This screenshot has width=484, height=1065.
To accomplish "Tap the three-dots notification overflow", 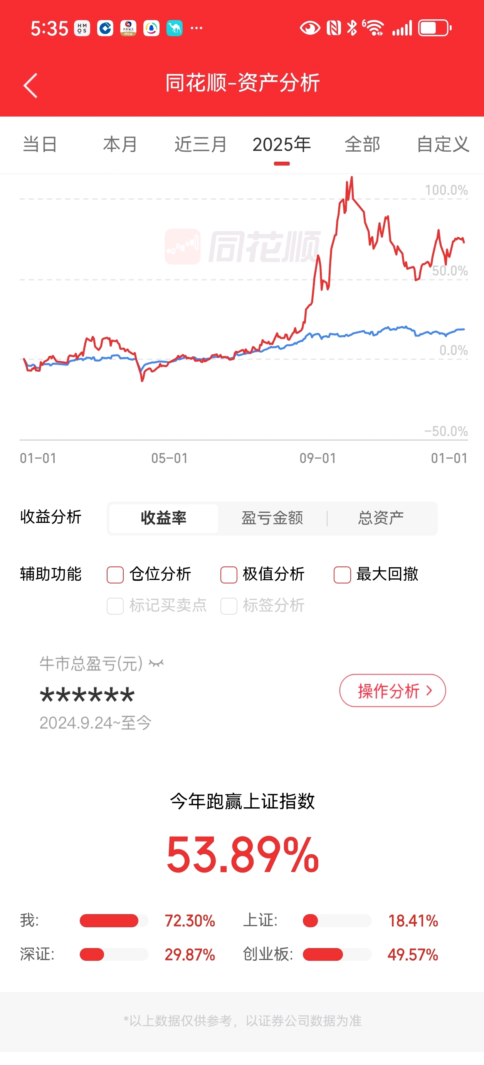I will [197, 29].
